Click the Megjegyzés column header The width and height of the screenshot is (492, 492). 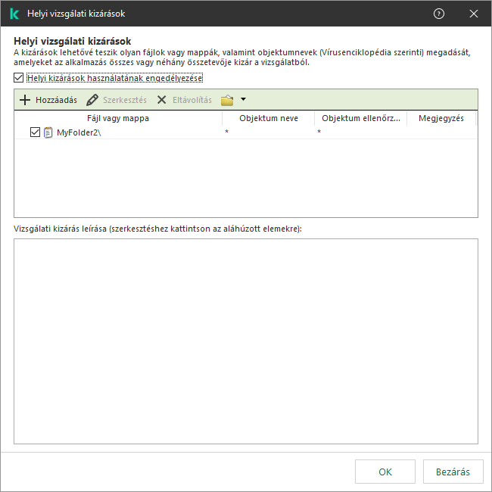441,118
